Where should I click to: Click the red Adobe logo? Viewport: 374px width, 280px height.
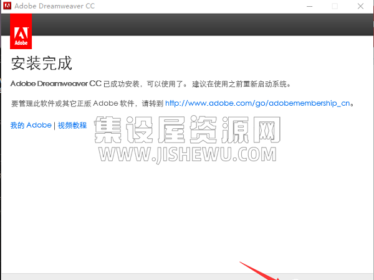pos(21,31)
